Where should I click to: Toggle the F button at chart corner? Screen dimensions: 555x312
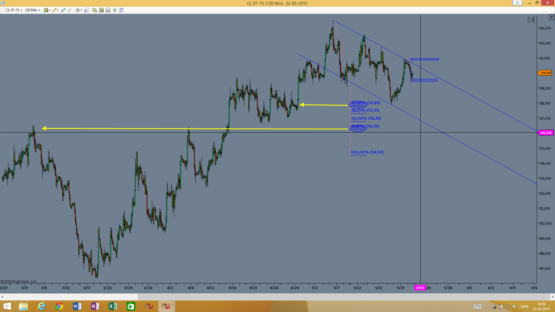(552, 17)
